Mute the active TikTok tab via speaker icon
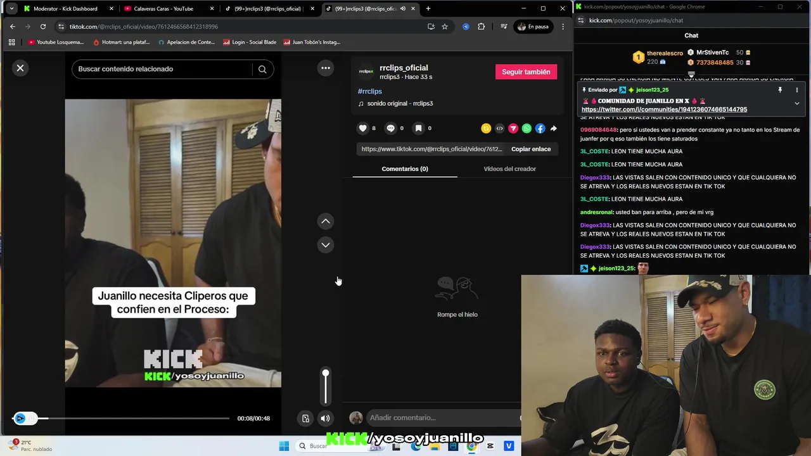 (x=403, y=9)
